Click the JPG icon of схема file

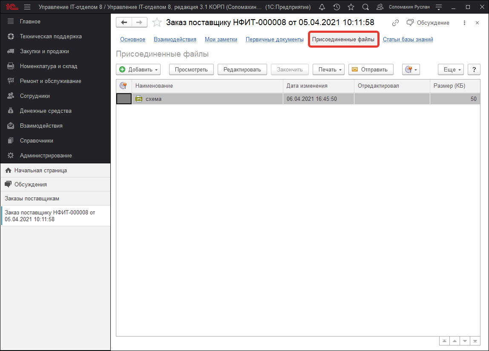138,99
